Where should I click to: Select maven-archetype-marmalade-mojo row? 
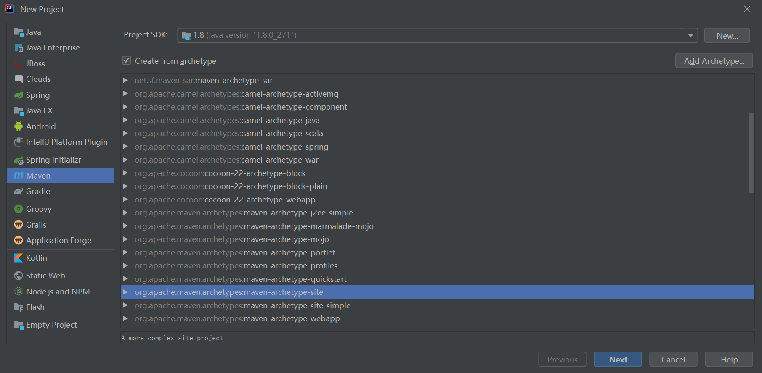point(438,226)
